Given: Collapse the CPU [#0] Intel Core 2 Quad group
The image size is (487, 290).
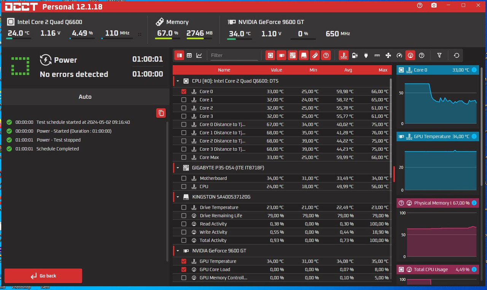Looking at the screenshot, I should 178,81.
